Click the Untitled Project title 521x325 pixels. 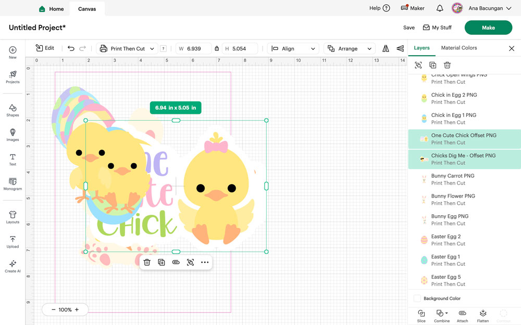tap(37, 28)
